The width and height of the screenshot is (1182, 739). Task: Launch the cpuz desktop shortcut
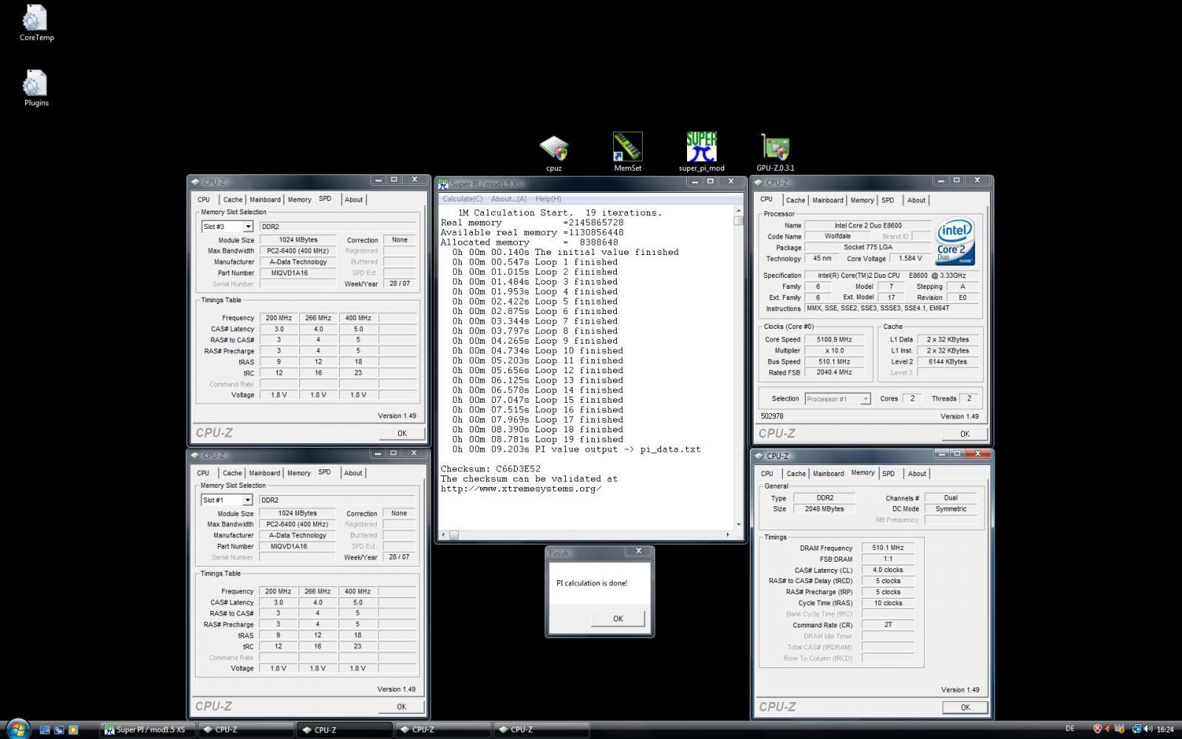553,153
